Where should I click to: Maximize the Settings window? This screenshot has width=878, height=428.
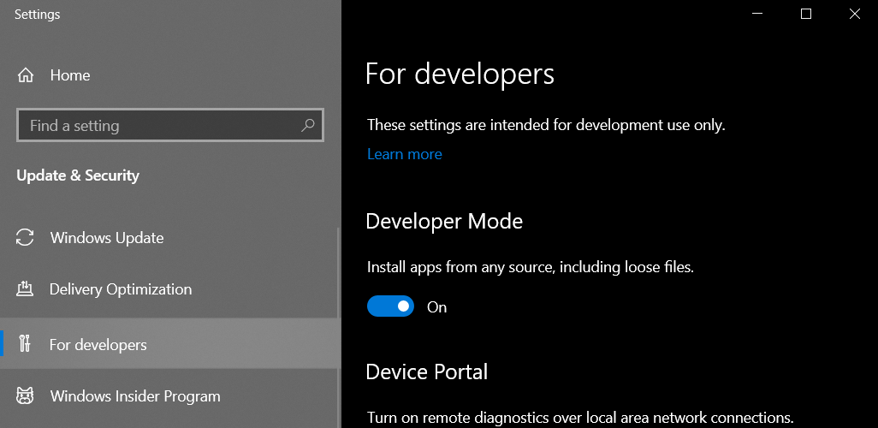(x=806, y=14)
